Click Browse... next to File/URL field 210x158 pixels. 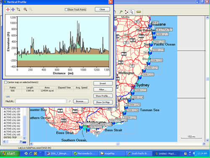click(x=81, y=101)
